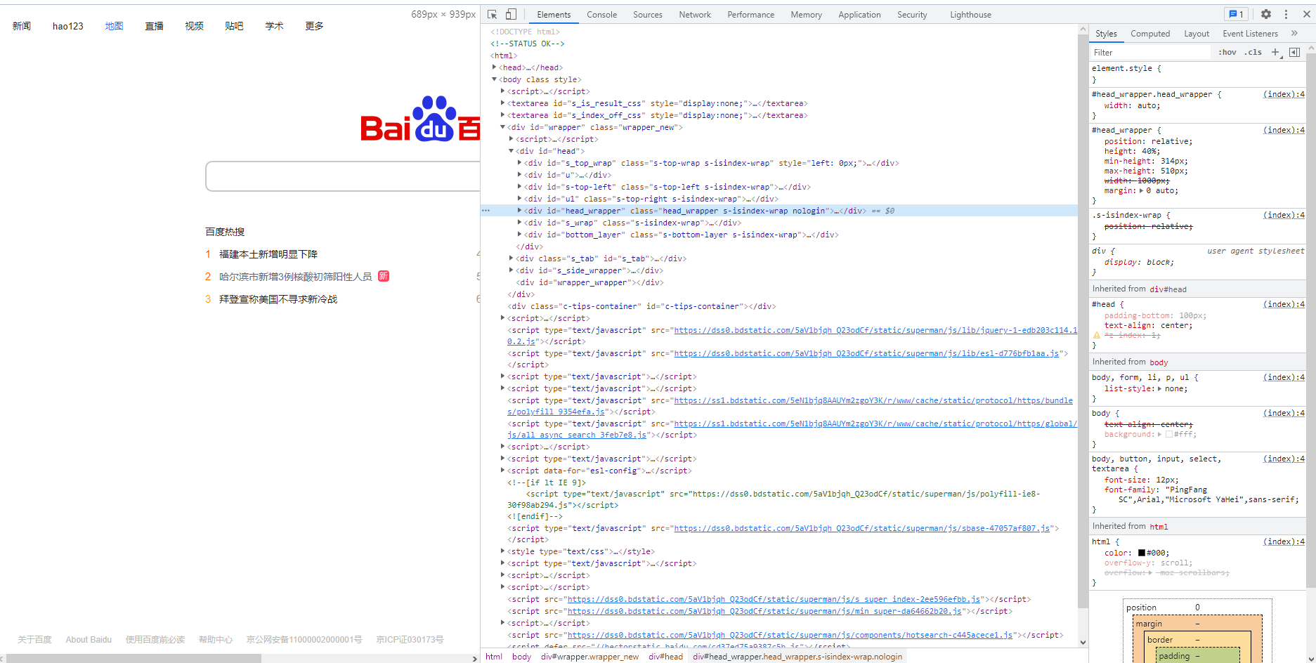Close the DevTools panel
The image size is (1316, 663).
tap(1307, 14)
